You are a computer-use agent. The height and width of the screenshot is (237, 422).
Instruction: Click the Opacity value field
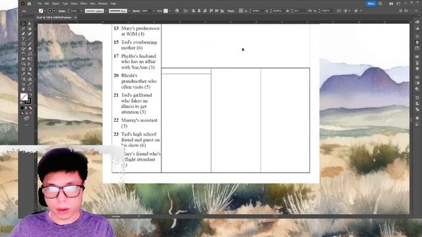click(x=146, y=11)
